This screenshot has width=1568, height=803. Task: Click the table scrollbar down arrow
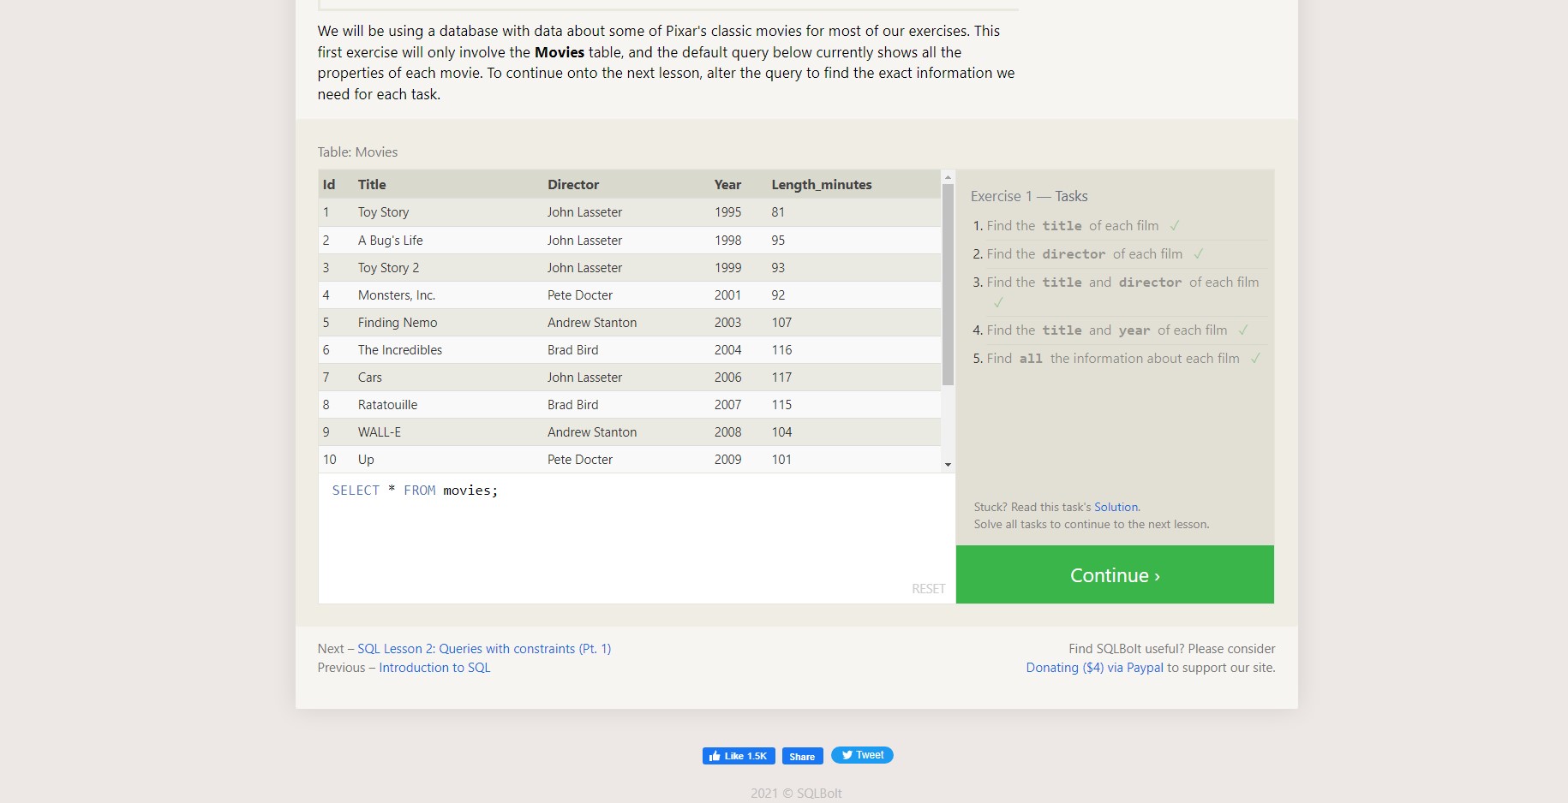point(948,465)
